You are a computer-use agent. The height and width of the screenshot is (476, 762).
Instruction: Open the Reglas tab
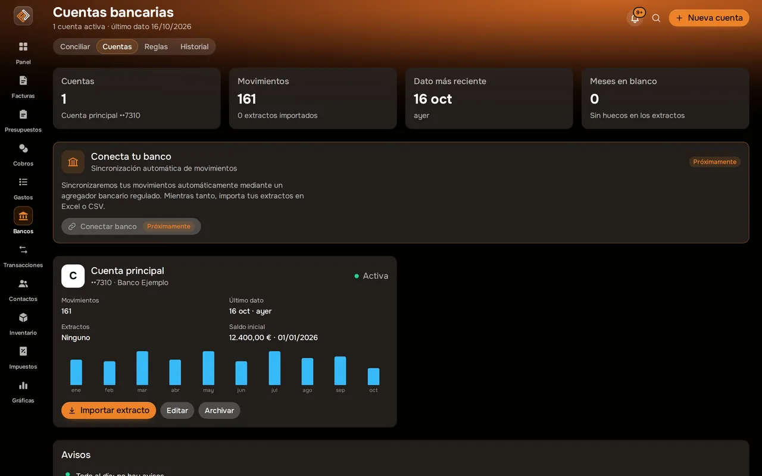point(156,46)
